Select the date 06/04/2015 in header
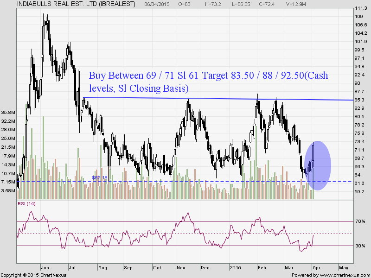371x278 pixels. 157,4
